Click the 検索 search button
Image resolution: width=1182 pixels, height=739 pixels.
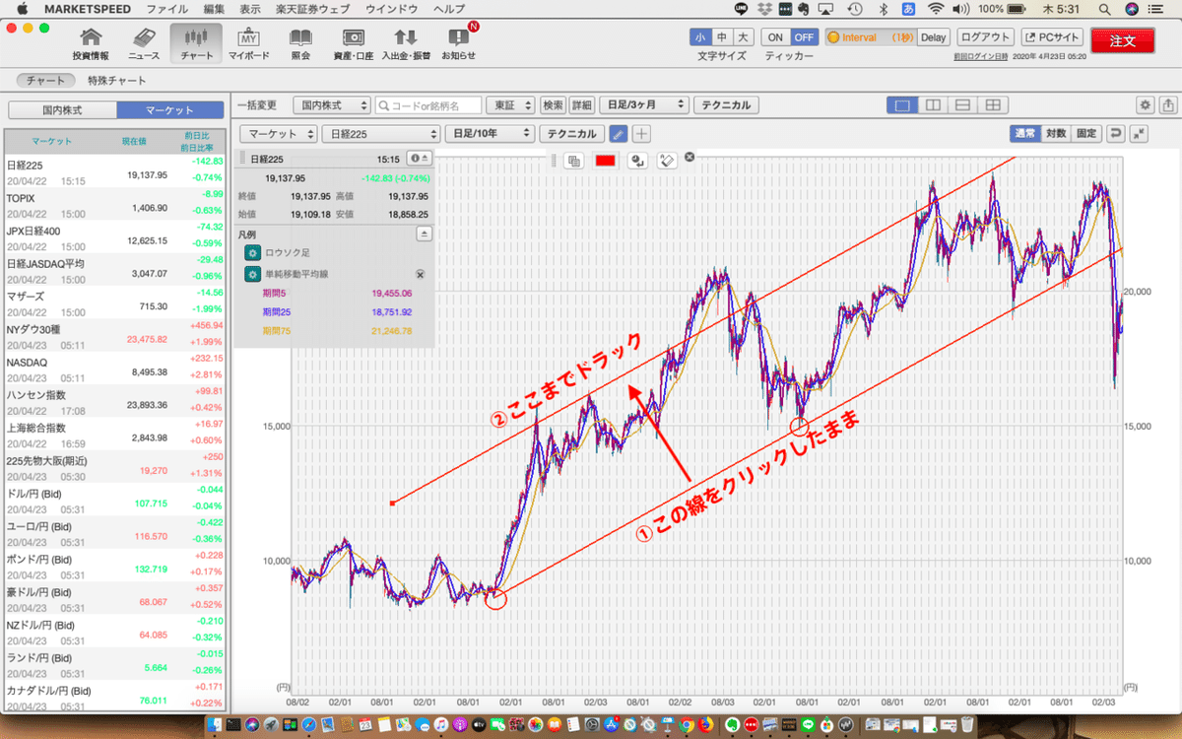[554, 104]
